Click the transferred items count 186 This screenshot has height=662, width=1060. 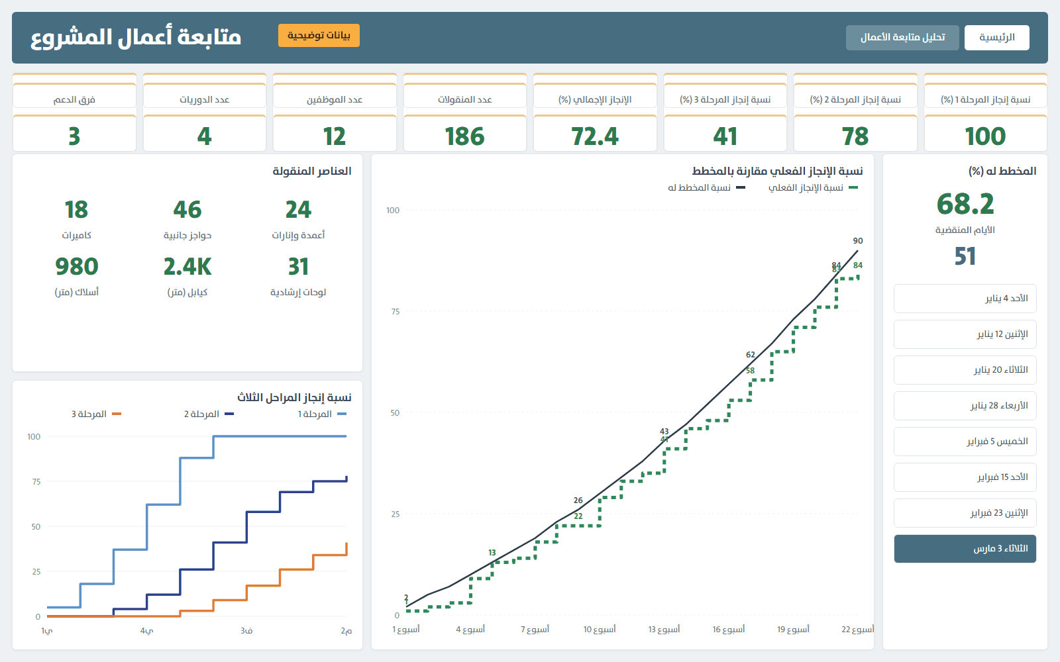click(464, 136)
